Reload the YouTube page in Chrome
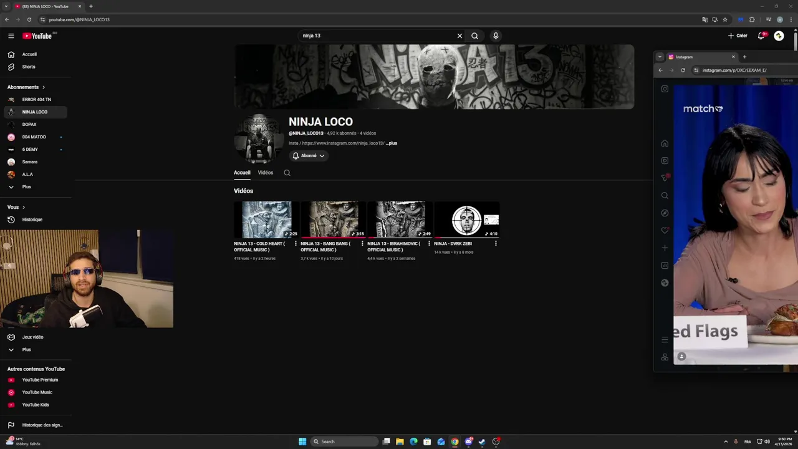The image size is (798, 449). [29, 19]
